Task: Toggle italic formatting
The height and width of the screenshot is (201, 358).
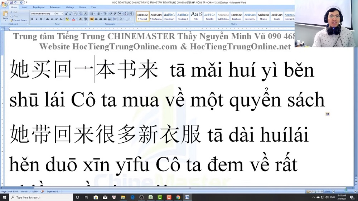Action: tap(37, 19)
